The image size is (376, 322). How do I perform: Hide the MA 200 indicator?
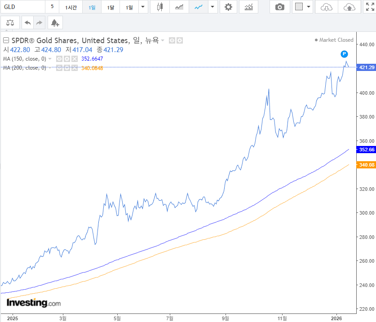pos(59,68)
